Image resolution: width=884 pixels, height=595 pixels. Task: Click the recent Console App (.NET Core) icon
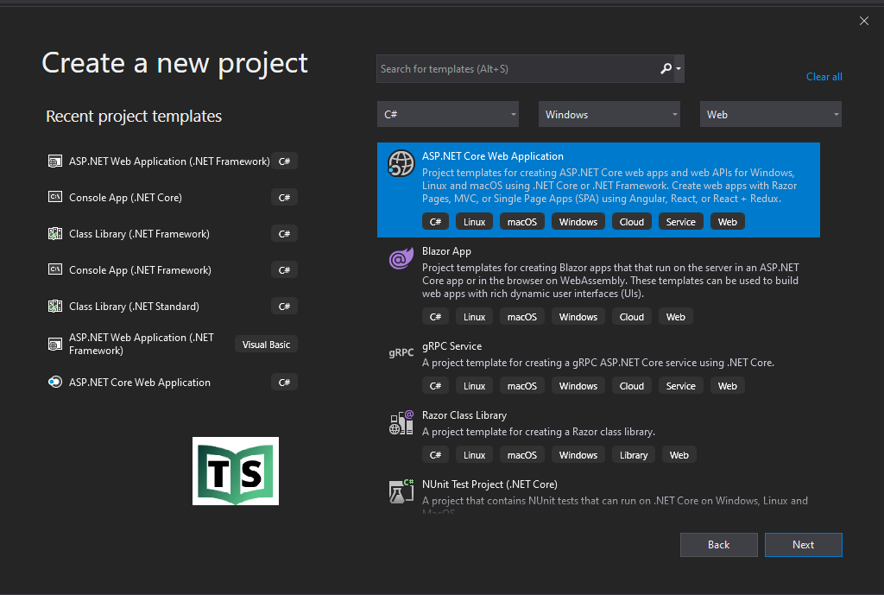coord(54,198)
